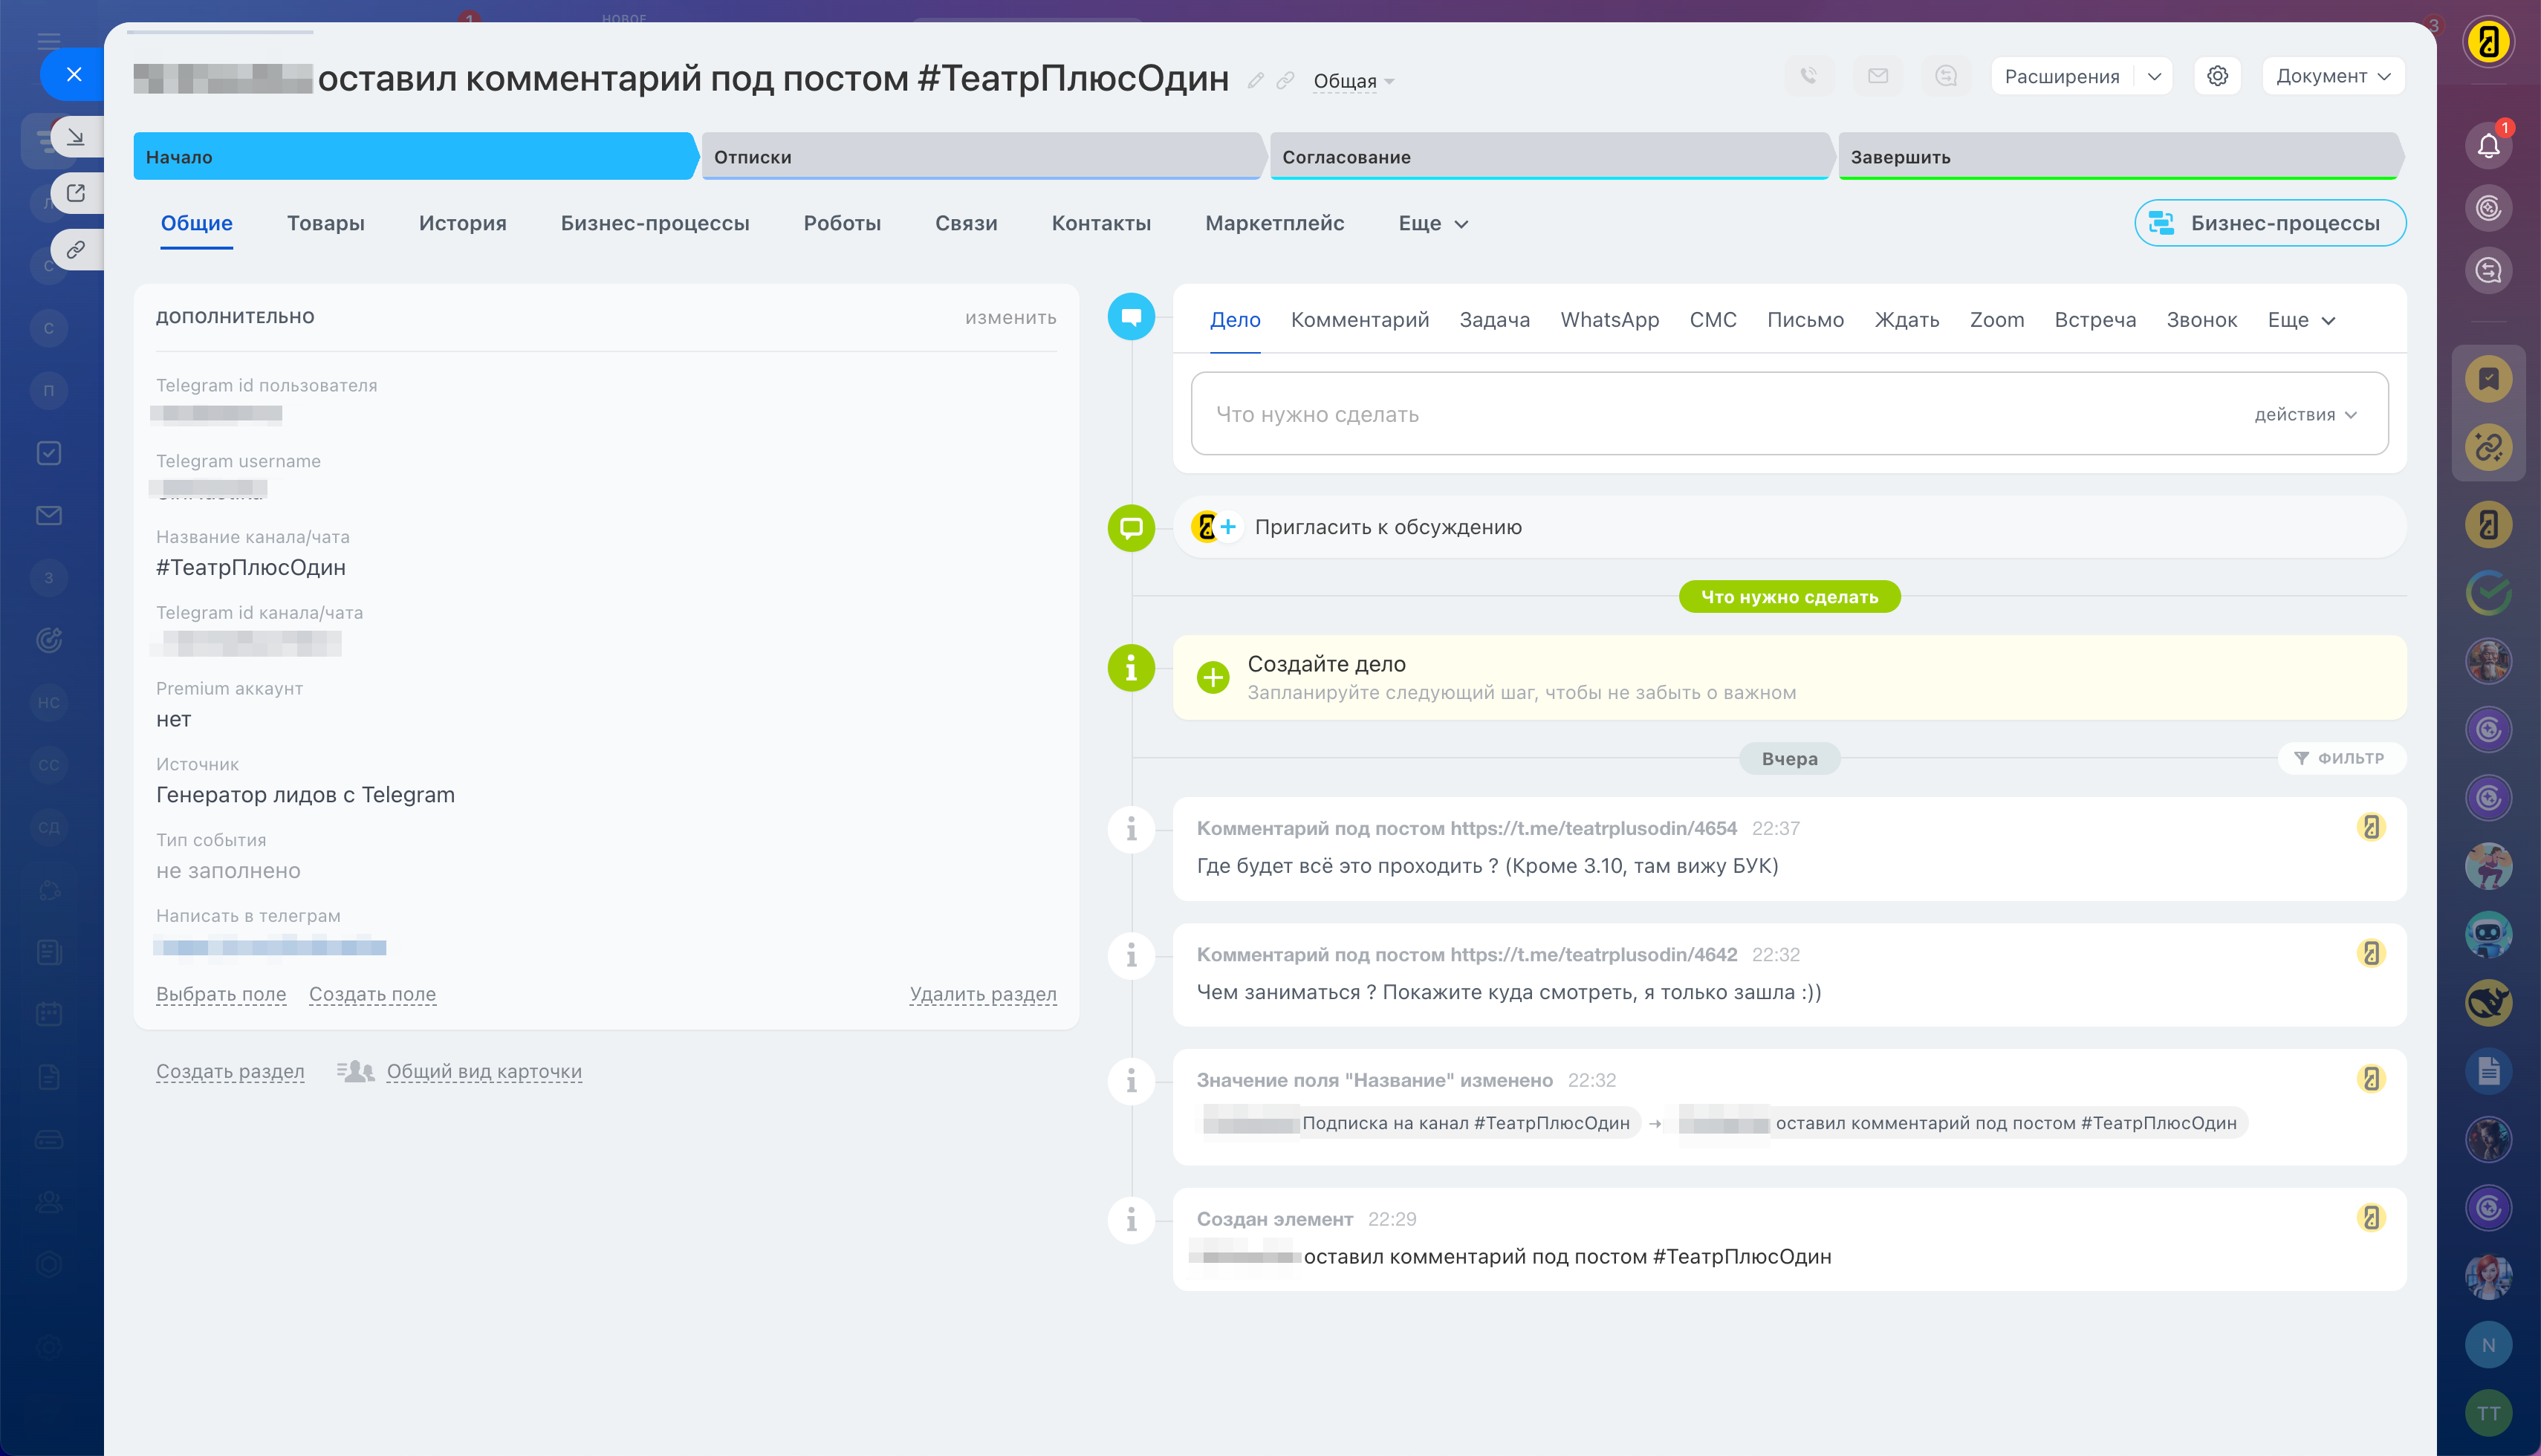Image resolution: width=2541 pixels, height=1456 pixels.
Task: Click the settings gear icon in header
Action: coord(2216,76)
